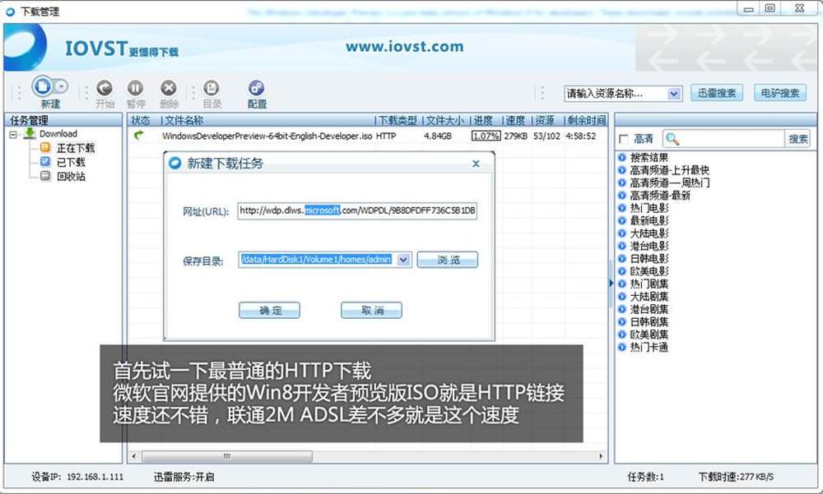Viewport: 823px width, 494px height.
Task: Click the 浏览 browse button
Action: point(447,260)
